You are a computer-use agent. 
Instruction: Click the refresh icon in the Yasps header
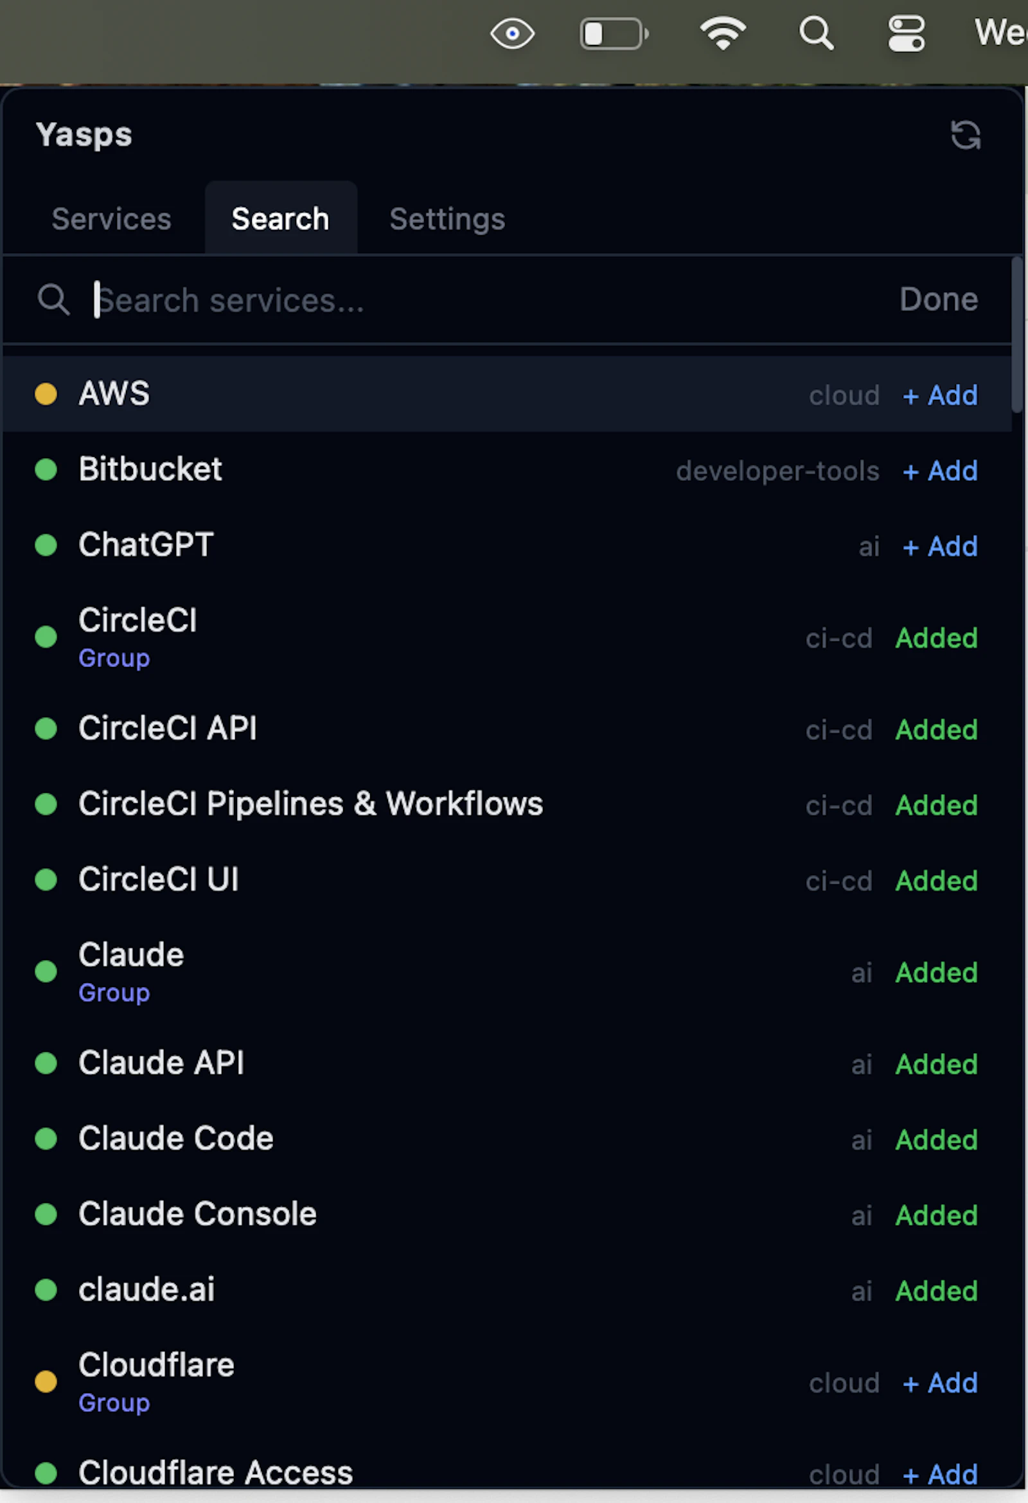pos(966,134)
